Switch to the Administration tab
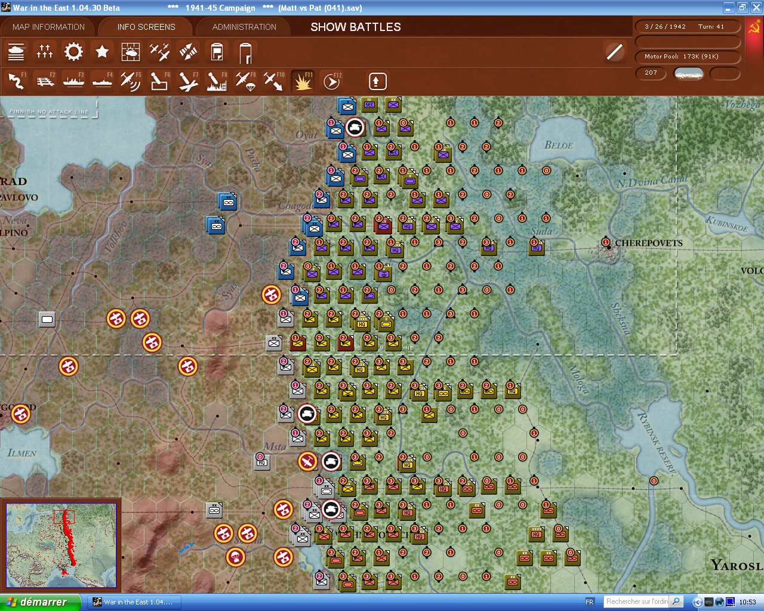Screen dimensions: 764x611 (244, 27)
